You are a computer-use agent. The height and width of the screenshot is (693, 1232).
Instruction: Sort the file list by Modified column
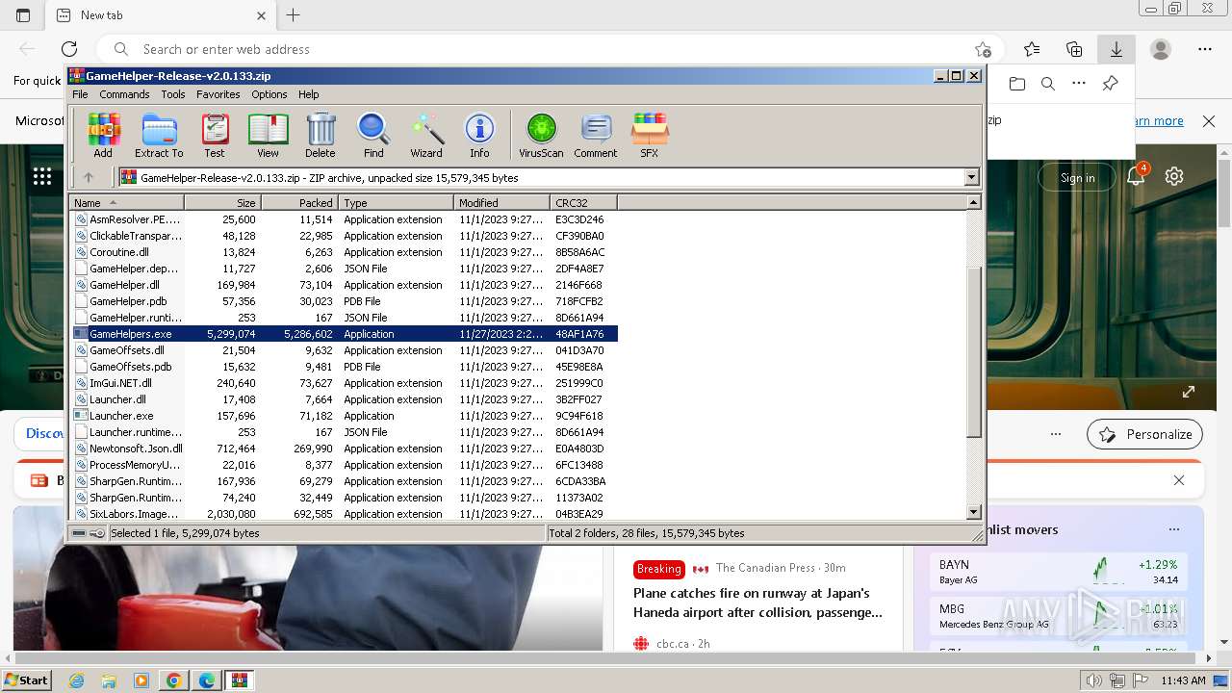(501, 203)
